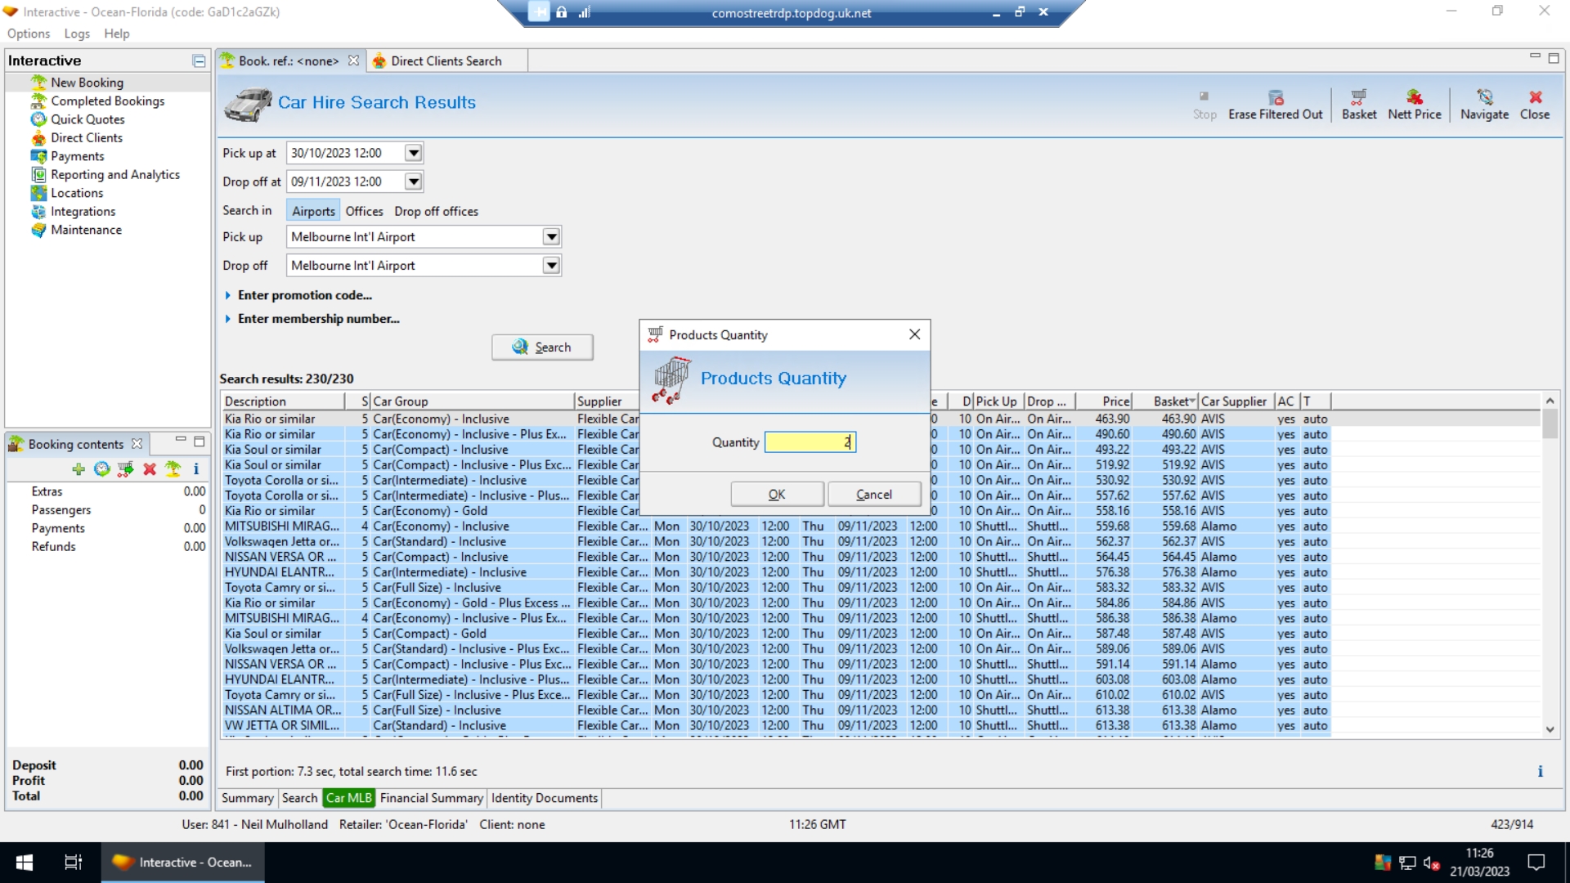The height and width of the screenshot is (883, 1570).
Task: Click the green plus icon in Booking contents
Action: (78, 469)
